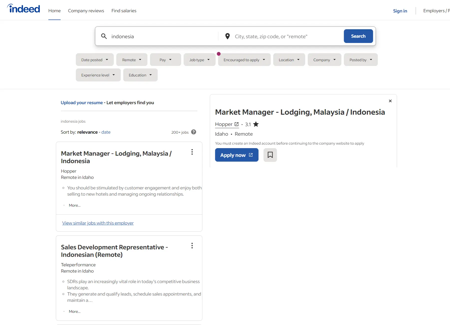Open options menu for Sales Development Representative job
The width and height of the screenshot is (450, 325).
click(192, 246)
